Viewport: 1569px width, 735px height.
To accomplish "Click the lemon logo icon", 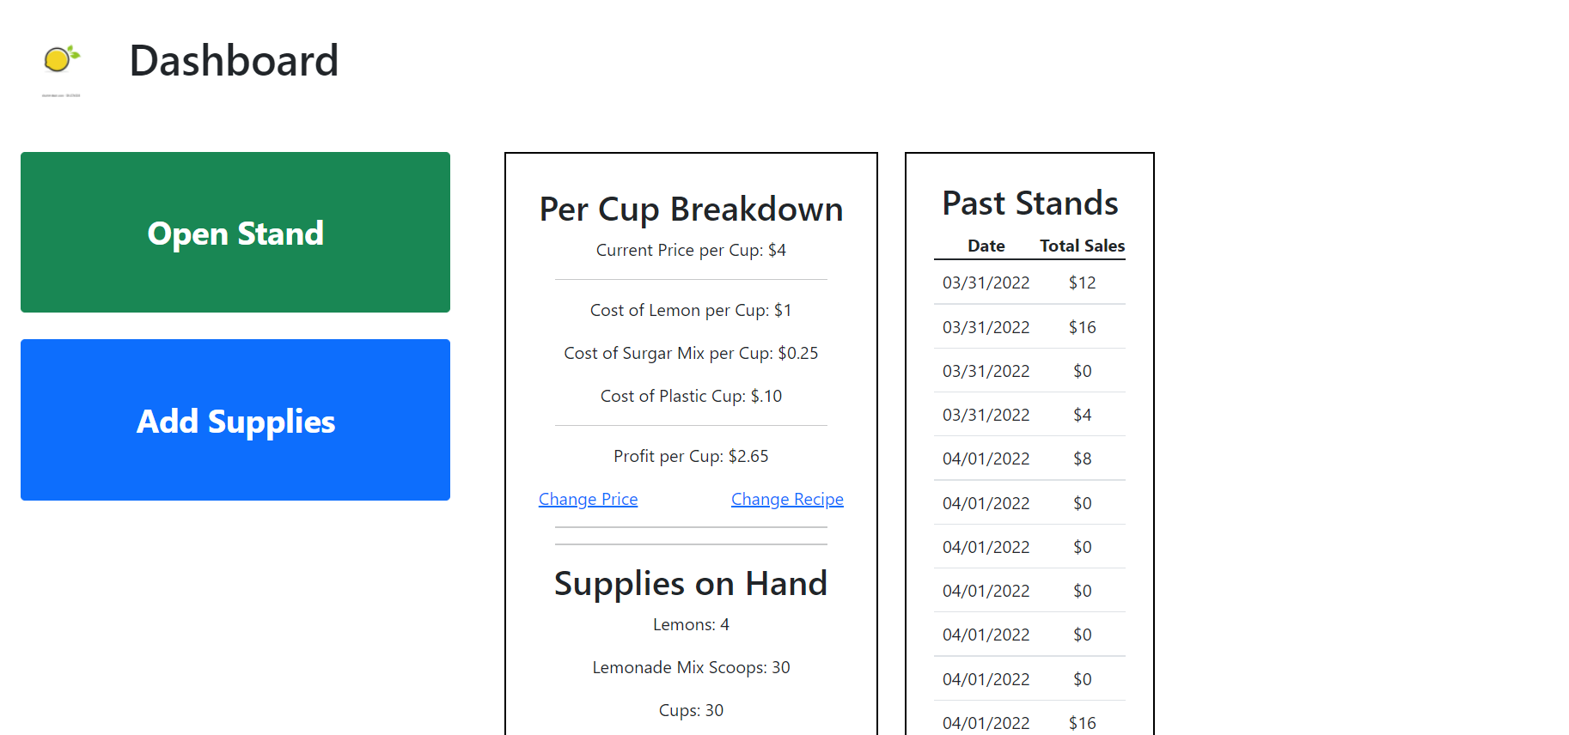I will 61,61.
